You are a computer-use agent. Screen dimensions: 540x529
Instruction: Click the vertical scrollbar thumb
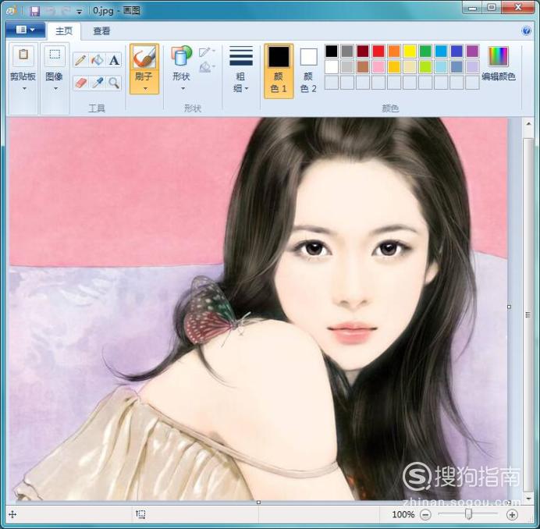coord(528,314)
